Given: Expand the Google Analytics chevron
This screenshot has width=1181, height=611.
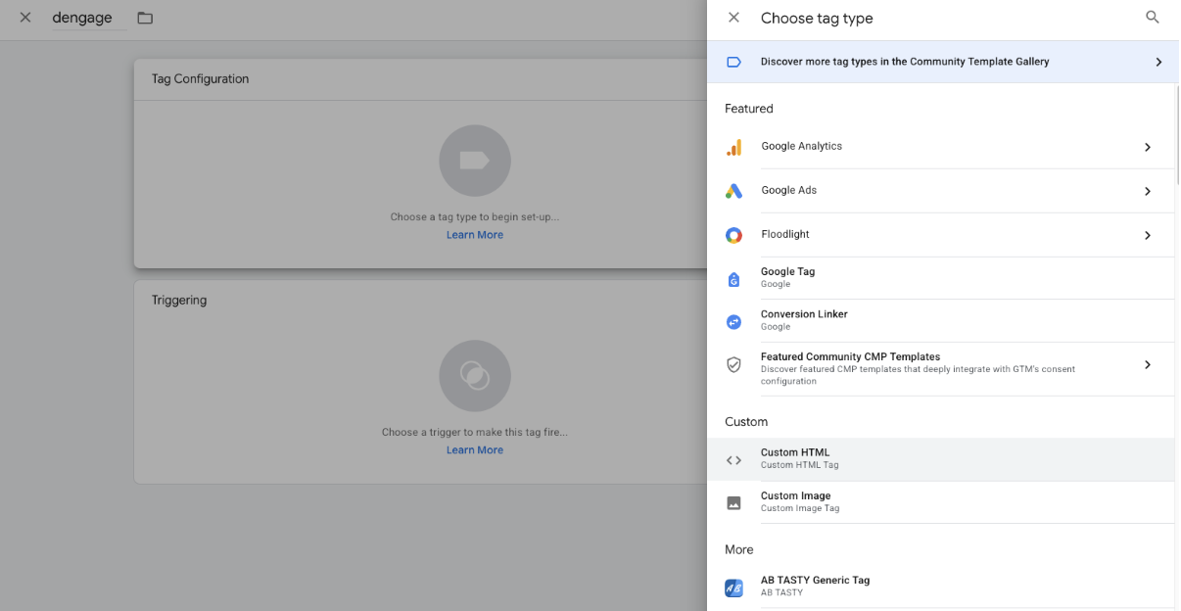Looking at the screenshot, I should 1148,147.
